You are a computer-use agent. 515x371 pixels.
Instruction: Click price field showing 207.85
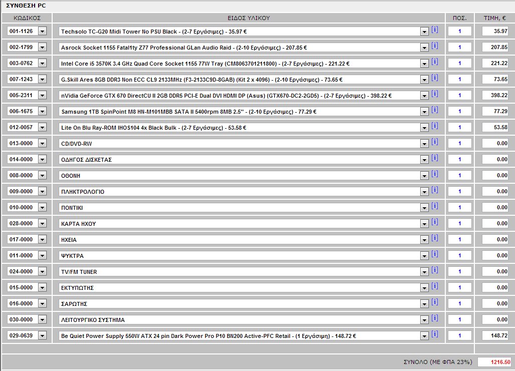point(495,47)
